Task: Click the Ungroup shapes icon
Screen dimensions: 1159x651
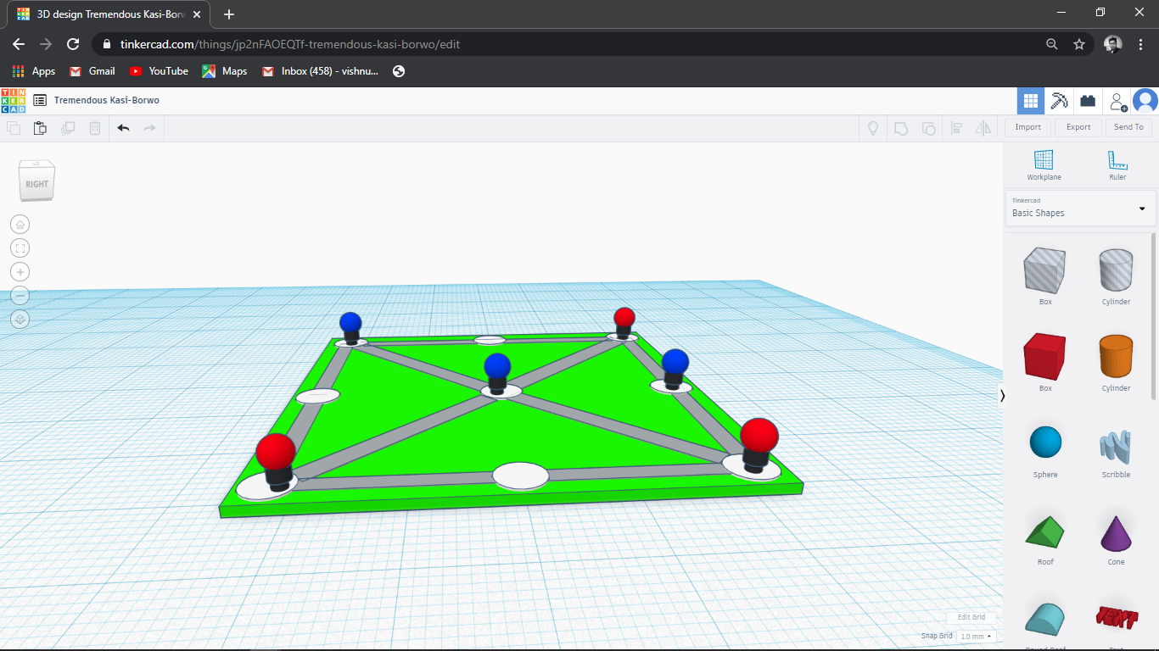Action: [928, 128]
